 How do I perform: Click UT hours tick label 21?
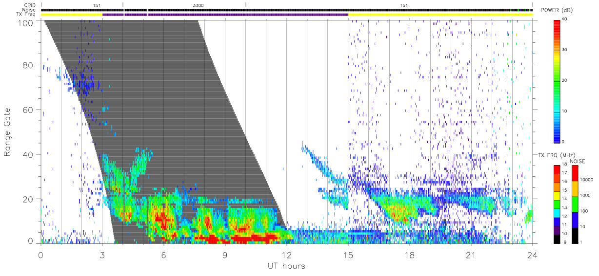471,255
